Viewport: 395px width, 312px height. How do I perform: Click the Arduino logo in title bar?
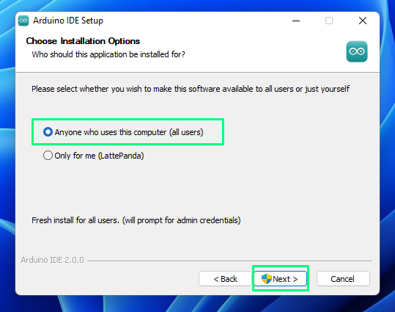tap(23, 21)
